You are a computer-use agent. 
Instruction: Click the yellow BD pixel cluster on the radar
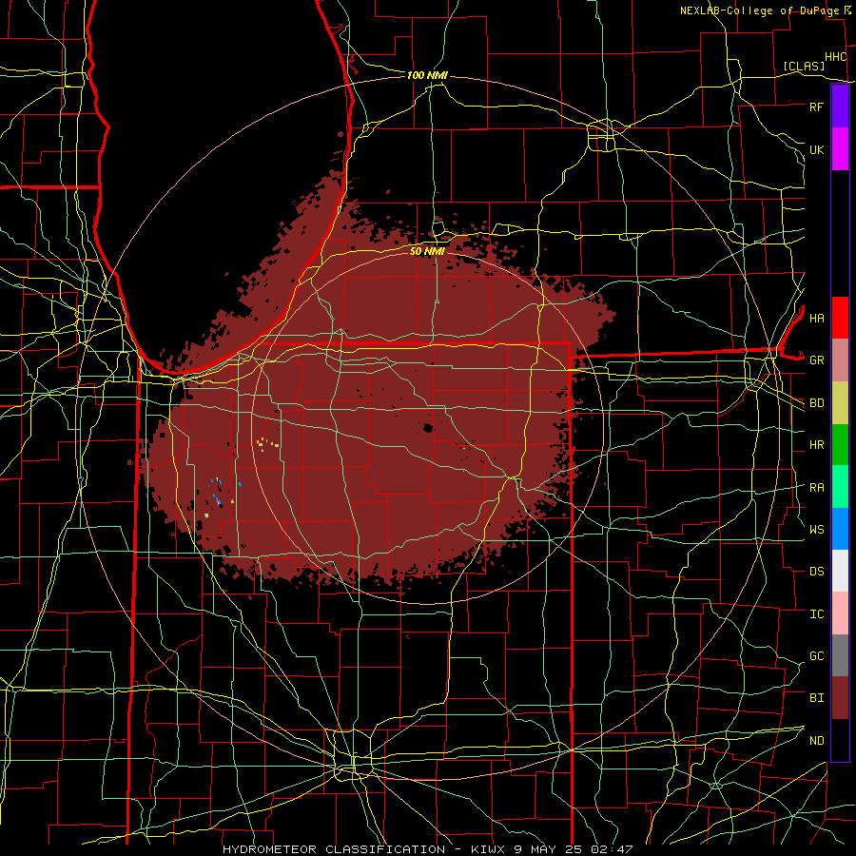[267, 442]
